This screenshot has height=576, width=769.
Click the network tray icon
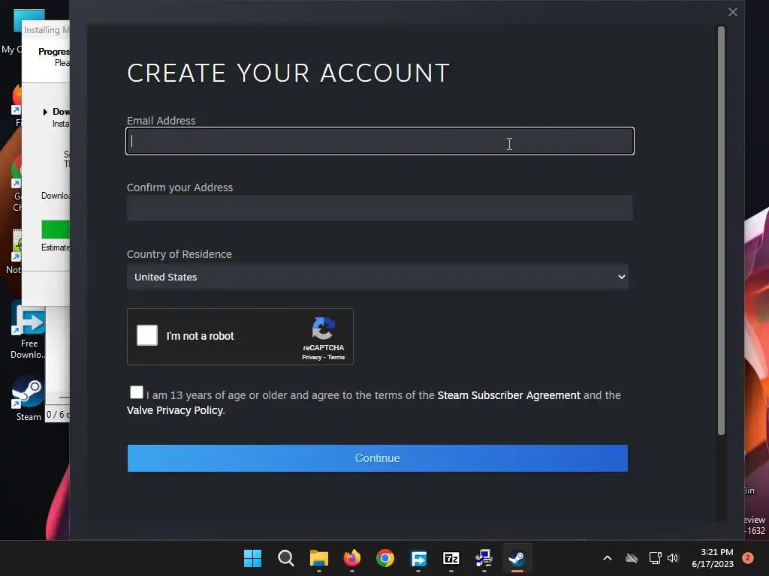tap(655, 558)
